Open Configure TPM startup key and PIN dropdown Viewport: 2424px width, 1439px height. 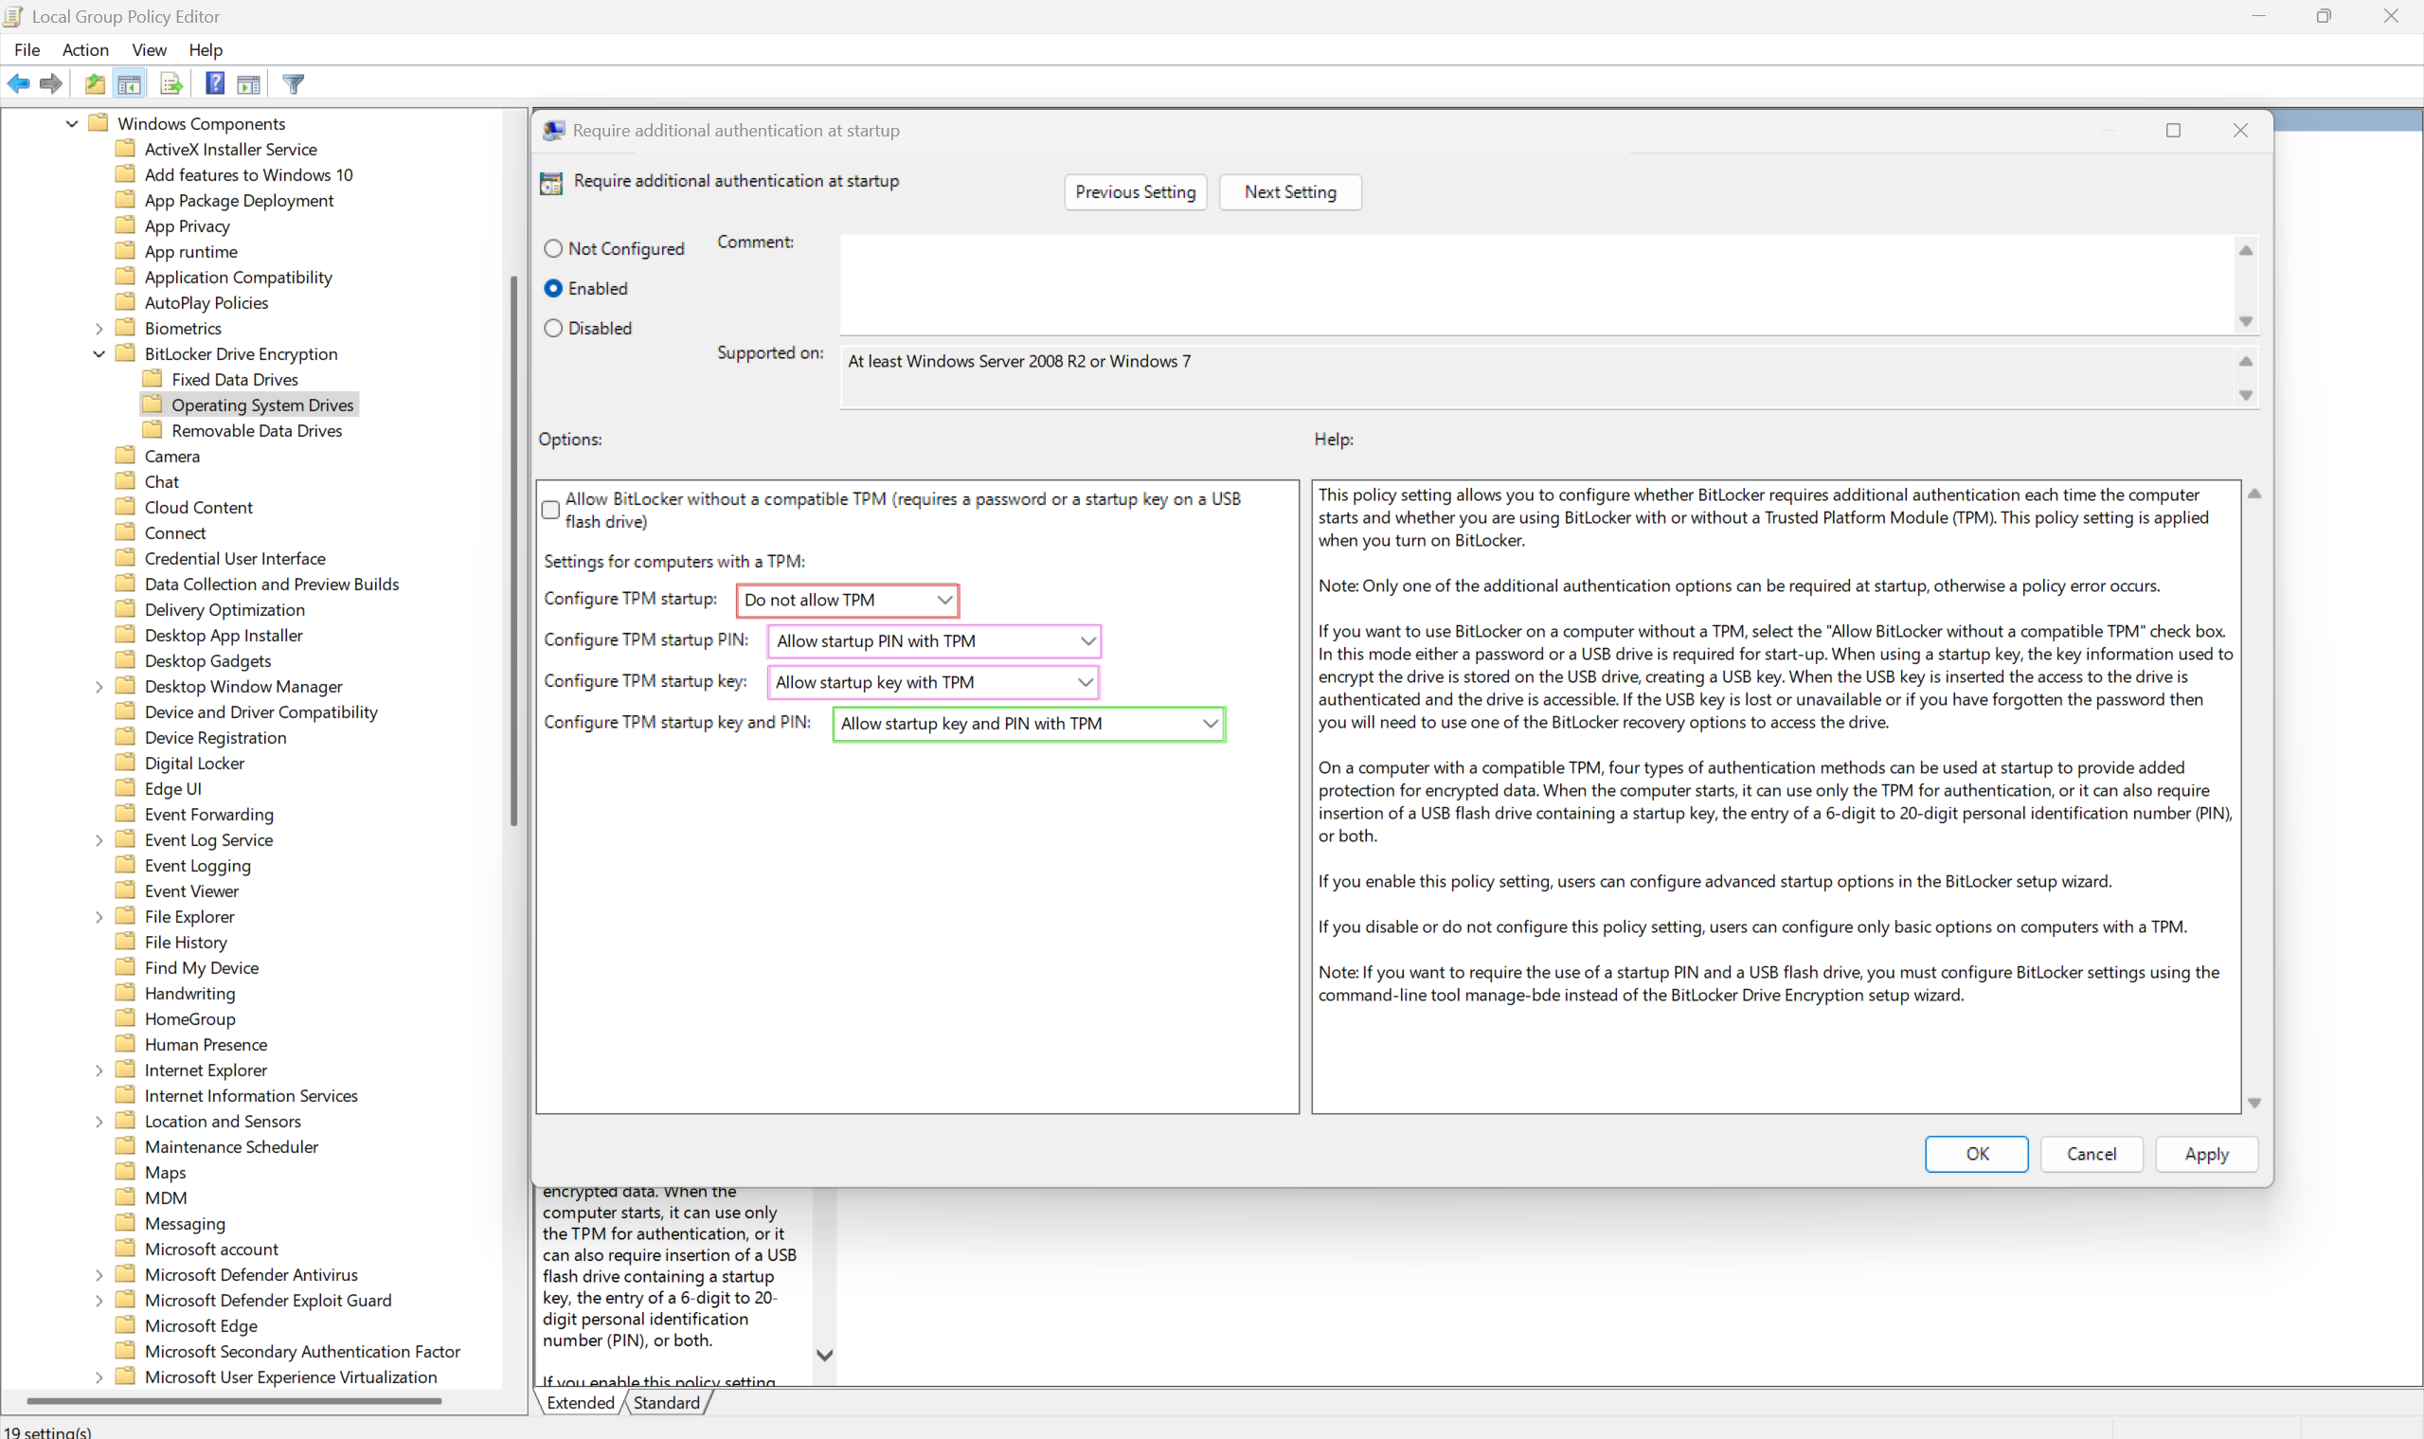(x=1028, y=724)
